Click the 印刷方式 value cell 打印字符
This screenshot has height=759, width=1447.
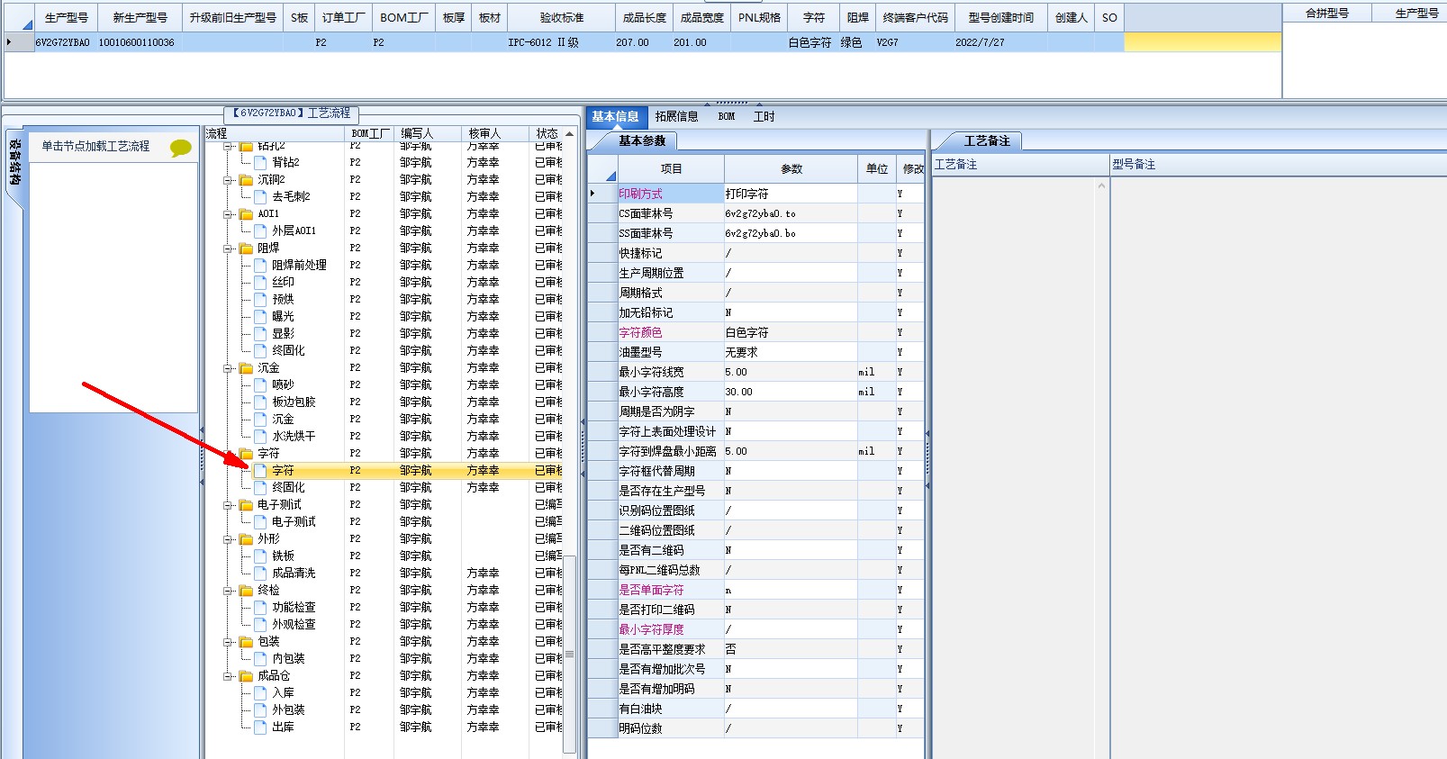tap(791, 194)
